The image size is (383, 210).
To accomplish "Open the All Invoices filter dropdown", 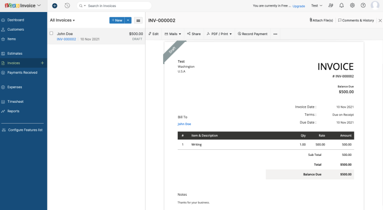I will [x=62, y=20].
